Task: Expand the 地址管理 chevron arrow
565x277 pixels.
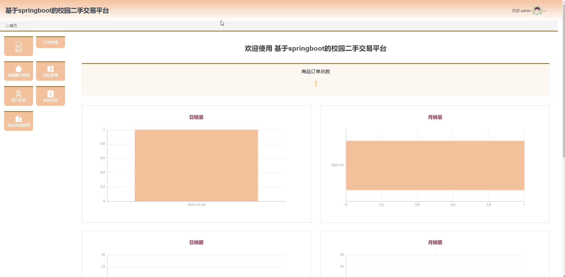Action: click(x=61, y=71)
